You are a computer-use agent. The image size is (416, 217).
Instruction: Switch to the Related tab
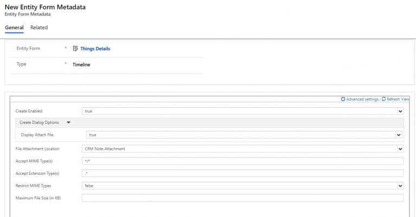point(39,28)
